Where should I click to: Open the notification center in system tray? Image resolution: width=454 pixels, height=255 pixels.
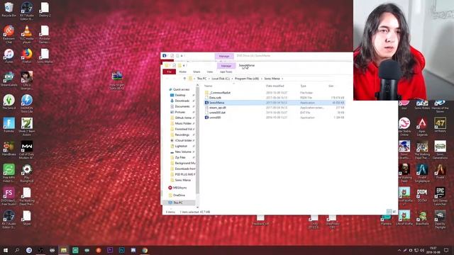click(x=446, y=250)
